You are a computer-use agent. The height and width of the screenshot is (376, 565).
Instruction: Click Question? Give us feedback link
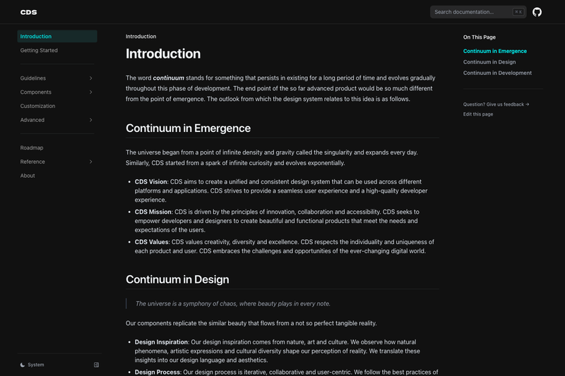(x=496, y=104)
